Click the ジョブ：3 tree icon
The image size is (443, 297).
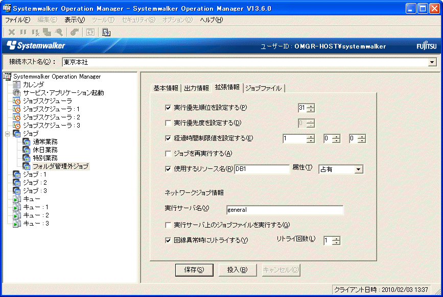17,191
